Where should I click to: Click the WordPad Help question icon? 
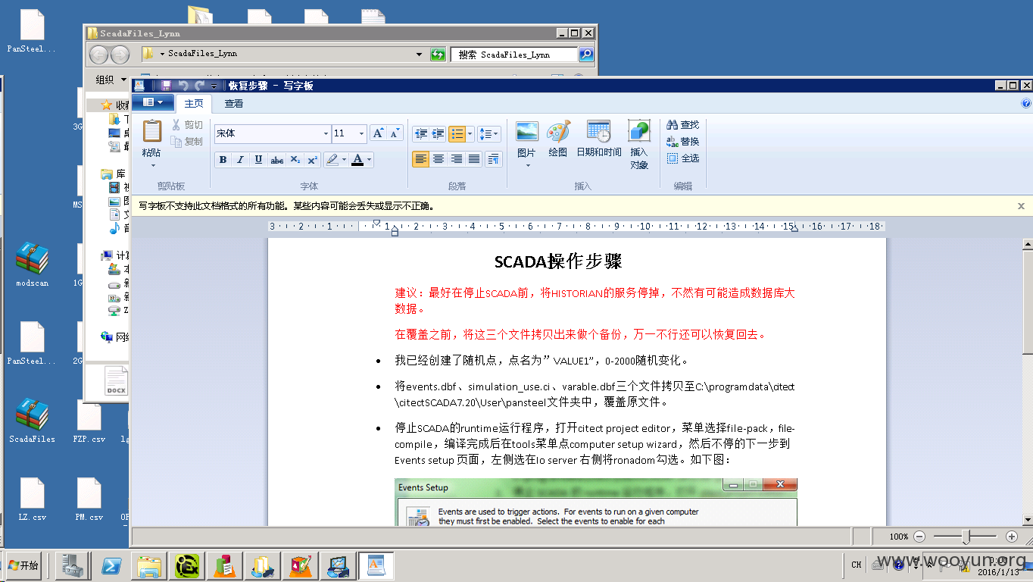pyautogui.click(x=1026, y=103)
